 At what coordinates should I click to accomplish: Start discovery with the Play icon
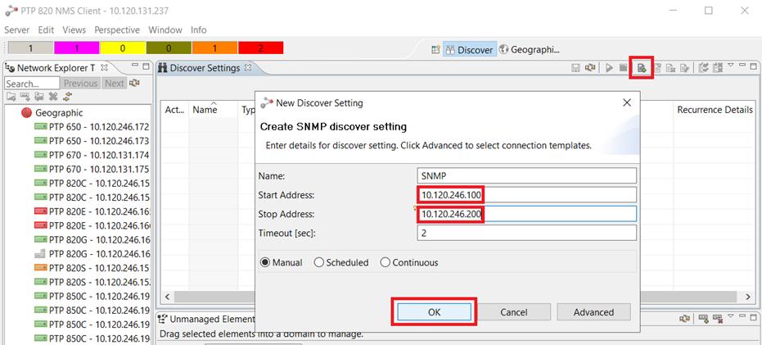pos(610,68)
